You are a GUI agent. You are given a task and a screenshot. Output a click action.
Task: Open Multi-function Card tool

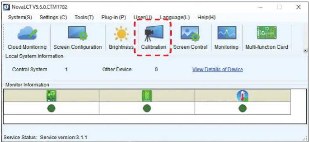[x=267, y=38]
